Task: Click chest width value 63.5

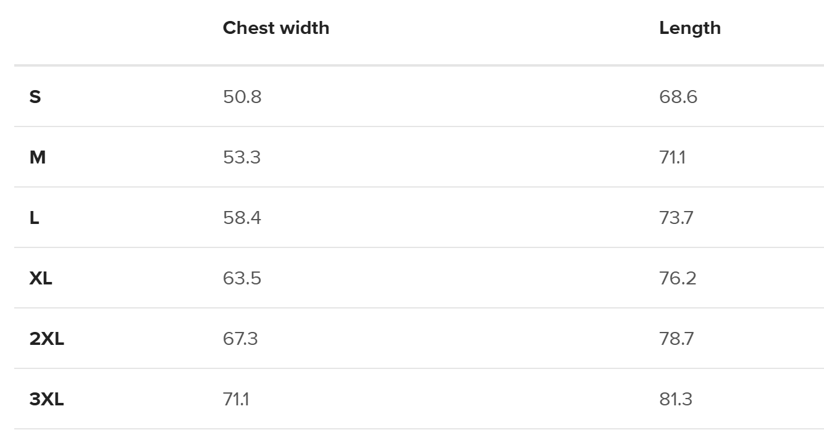Action: pyautogui.click(x=242, y=278)
